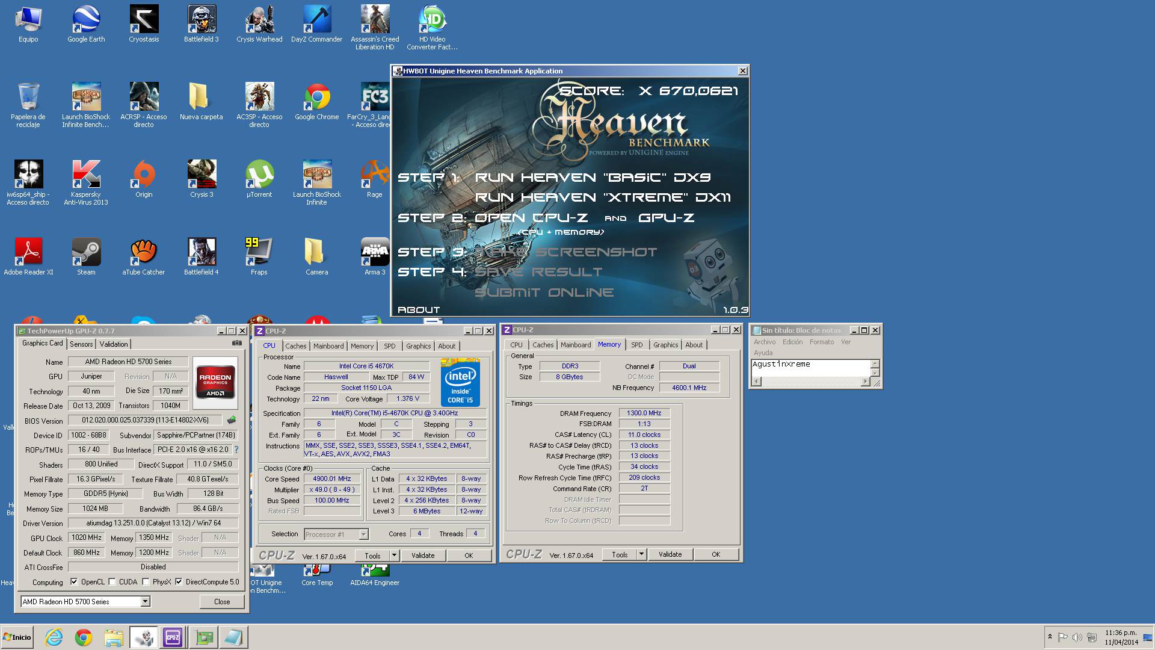
Task: Switch to the Validation tab in GPU-Z
Action: coord(114,344)
